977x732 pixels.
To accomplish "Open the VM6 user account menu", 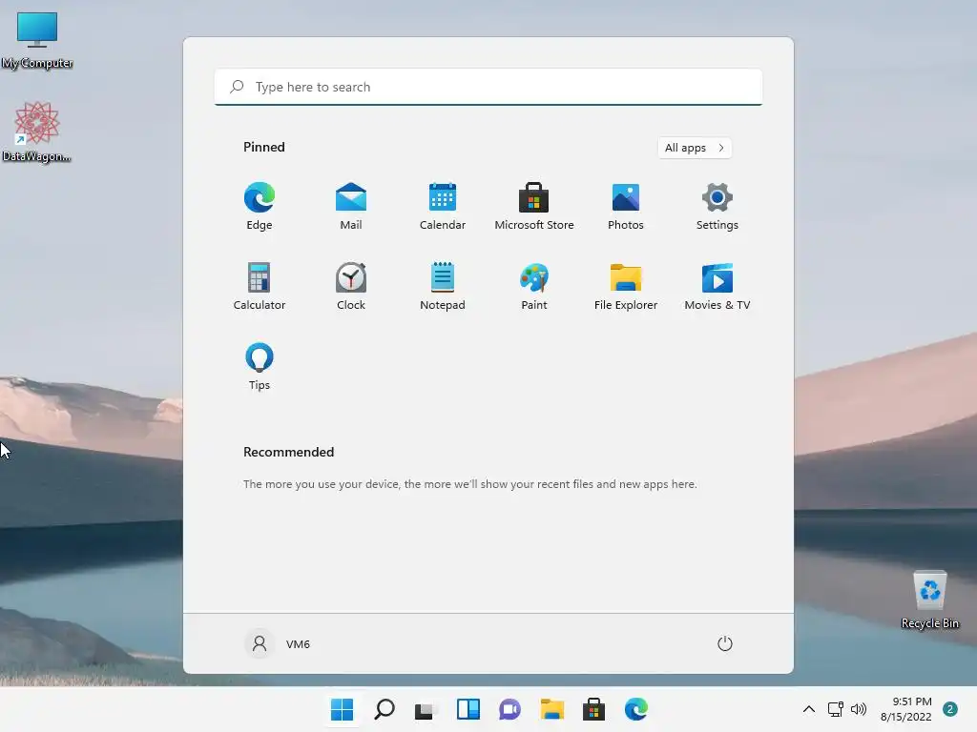I will click(277, 643).
